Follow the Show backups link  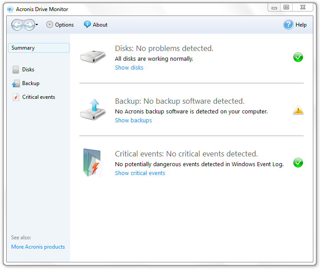[x=133, y=121]
